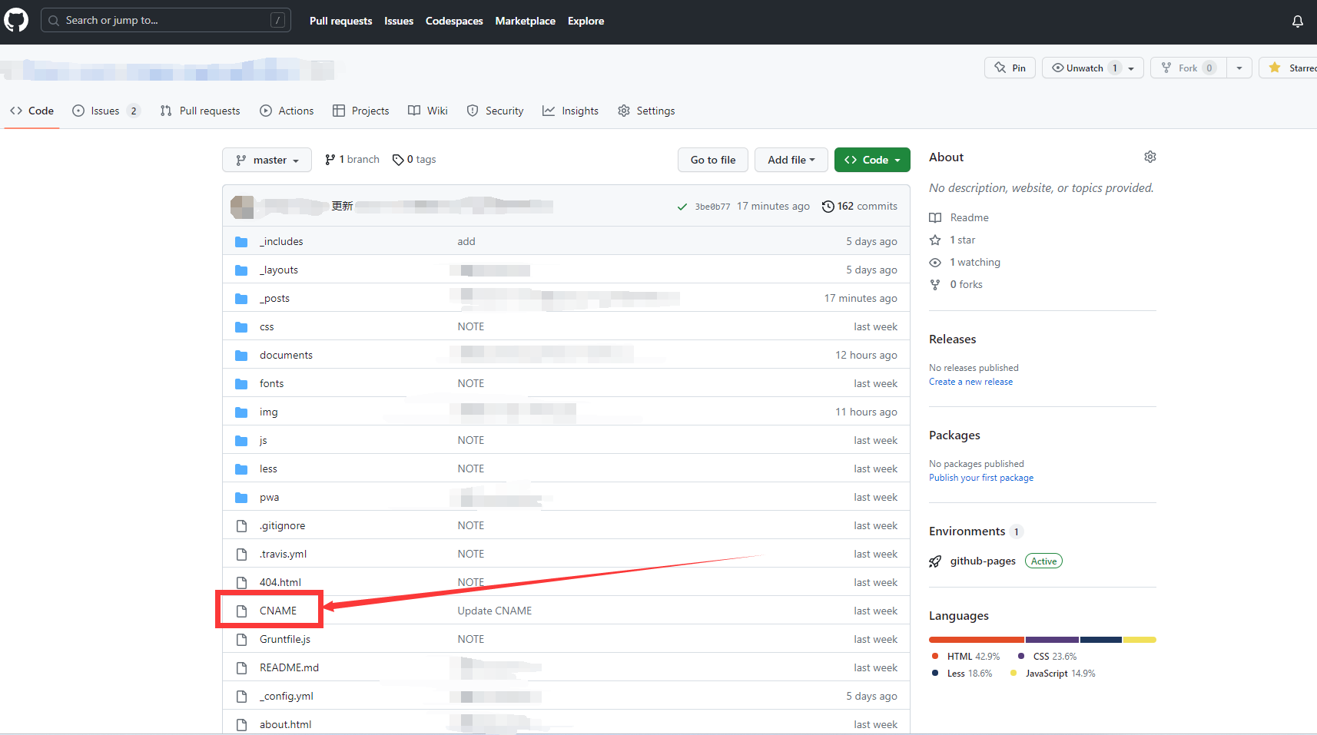The image size is (1317, 735).
Task: Click the GitHub Octocat logo
Action: [x=16, y=21]
